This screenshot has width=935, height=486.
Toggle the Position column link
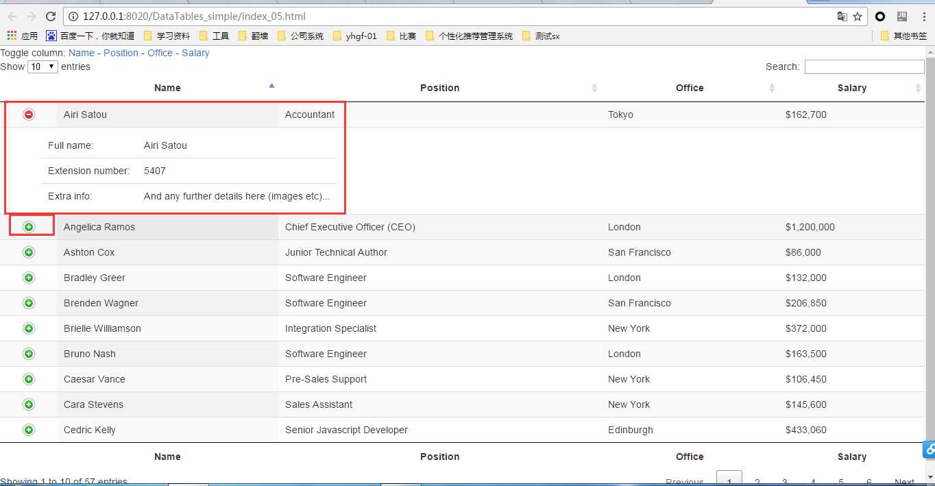pyautogui.click(x=121, y=53)
